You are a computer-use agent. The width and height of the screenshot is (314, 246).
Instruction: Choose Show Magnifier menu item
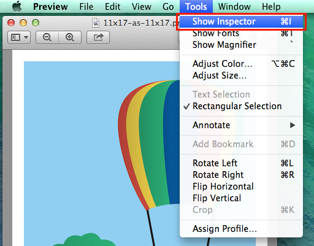click(242, 45)
